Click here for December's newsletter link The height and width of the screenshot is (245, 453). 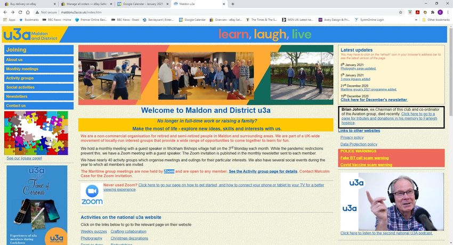tap(374, 100)
